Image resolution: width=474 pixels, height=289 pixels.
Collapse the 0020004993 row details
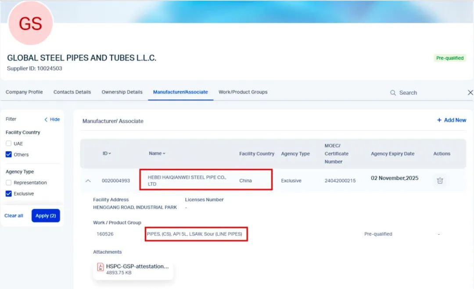pos(88,181)
